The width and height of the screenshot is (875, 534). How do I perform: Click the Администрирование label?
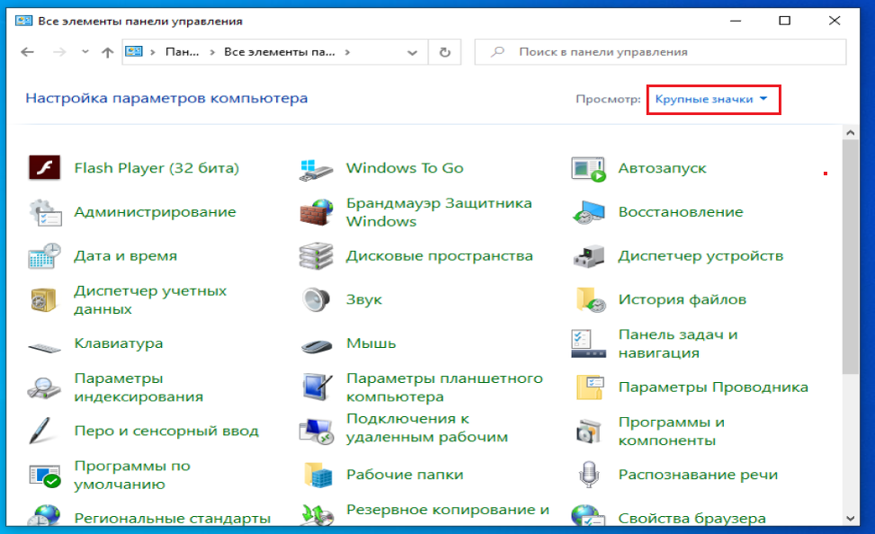(156, 212)
